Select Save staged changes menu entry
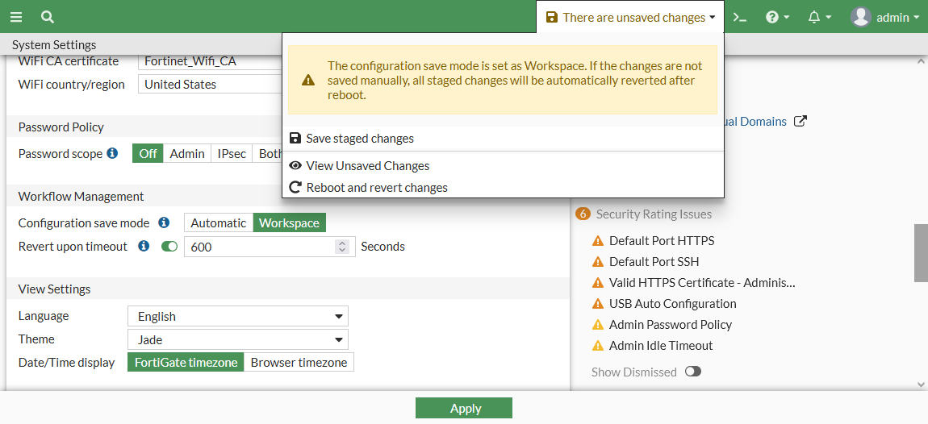Image resolution: width=928 pixels, height=424 pixels. click(360, 139)
